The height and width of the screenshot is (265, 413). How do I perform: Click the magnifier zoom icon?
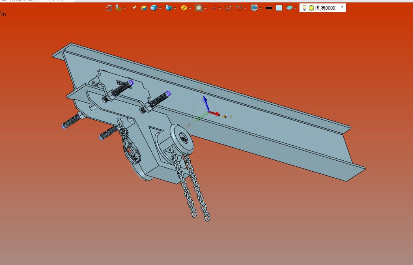(199, 8)
